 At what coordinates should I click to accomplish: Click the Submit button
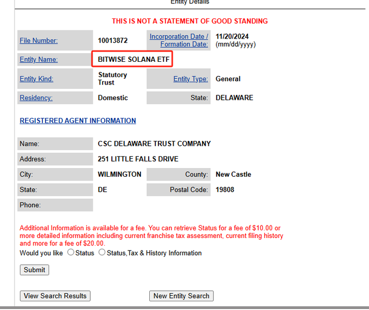coord(34,270)
